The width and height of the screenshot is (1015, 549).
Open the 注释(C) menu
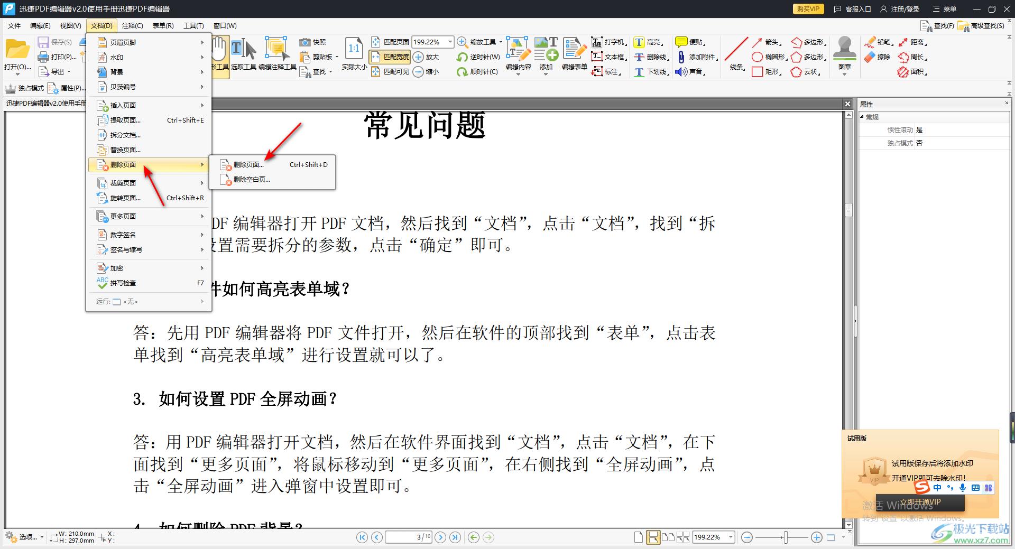click(132, 25)
